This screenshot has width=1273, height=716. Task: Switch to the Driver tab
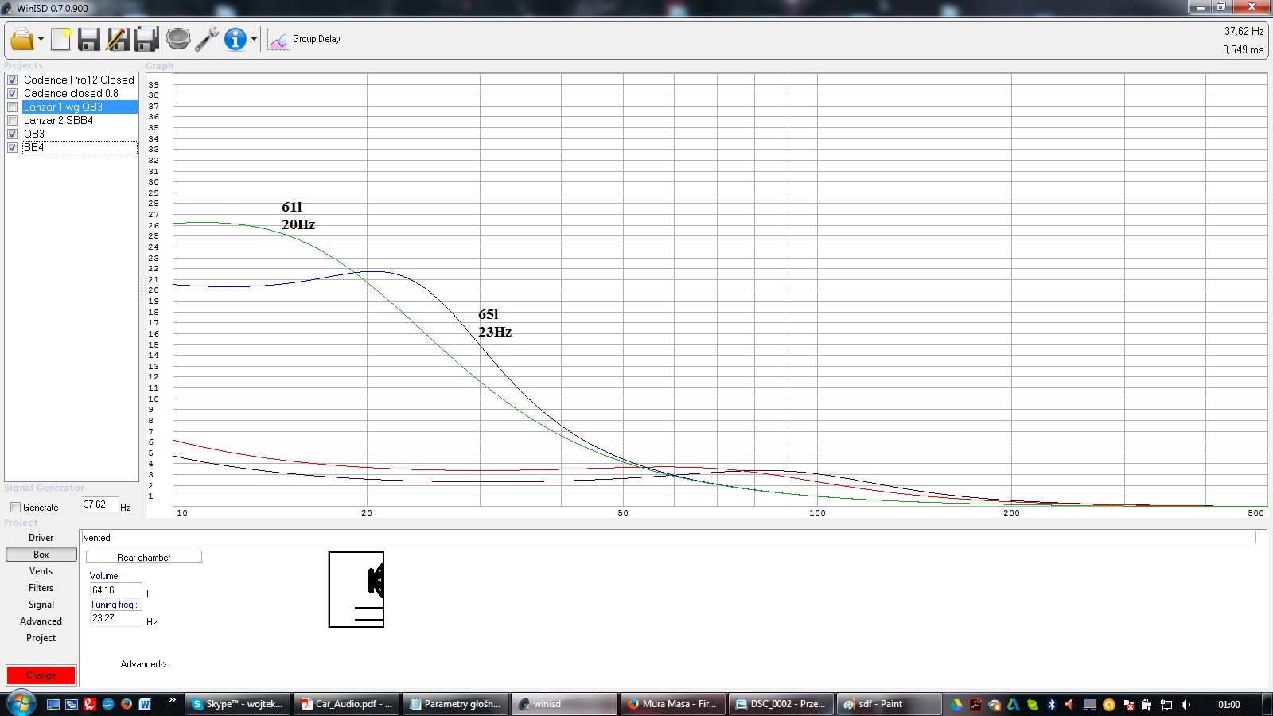coord(41,538)
